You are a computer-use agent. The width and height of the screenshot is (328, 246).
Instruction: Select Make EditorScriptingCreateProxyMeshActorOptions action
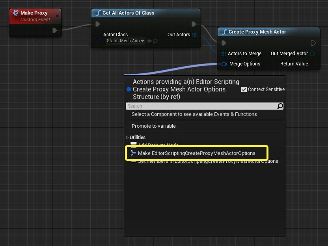click(197, 153)
